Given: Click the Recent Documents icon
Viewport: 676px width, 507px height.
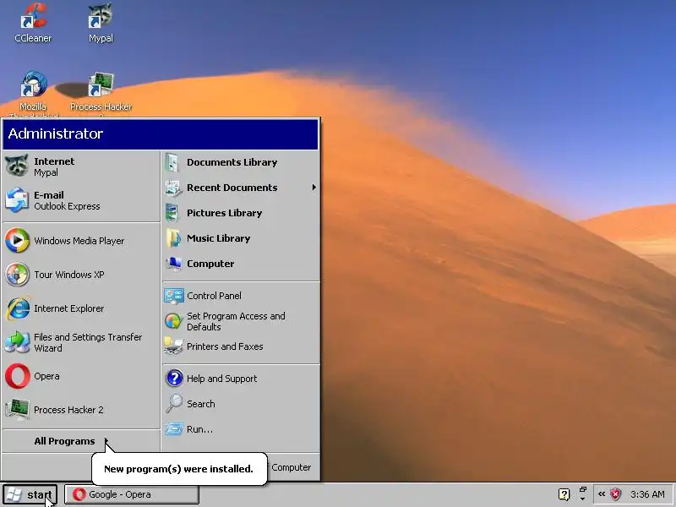Looking at the screenshot, I should pos(173,188).
